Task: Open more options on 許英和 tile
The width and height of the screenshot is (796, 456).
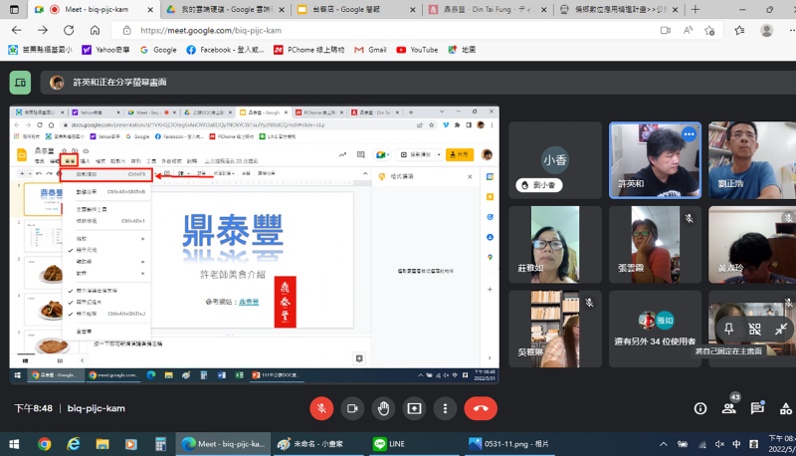Action: coord(689,134)
